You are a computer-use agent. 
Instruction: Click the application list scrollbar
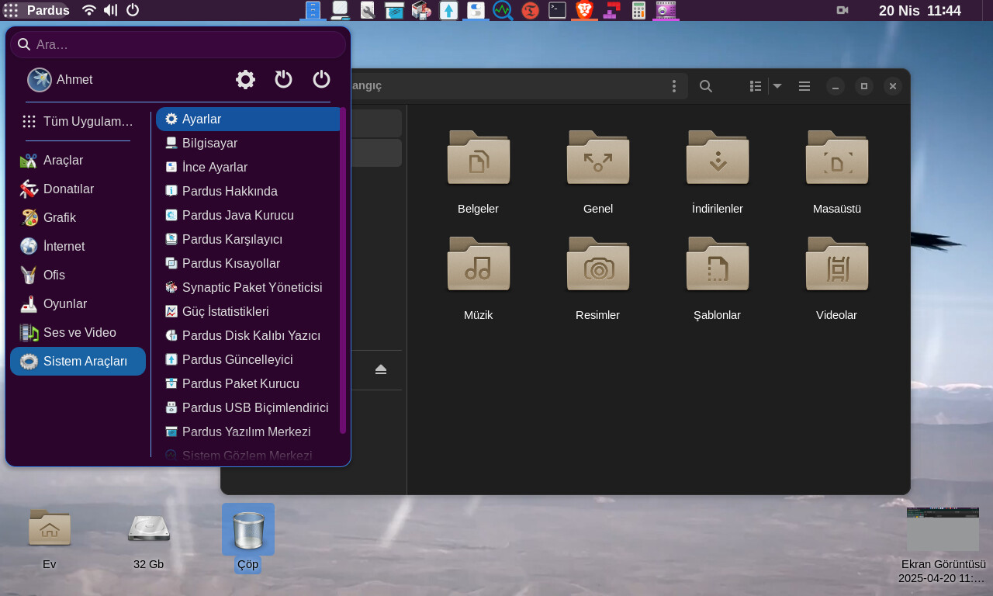coord(343,270)
